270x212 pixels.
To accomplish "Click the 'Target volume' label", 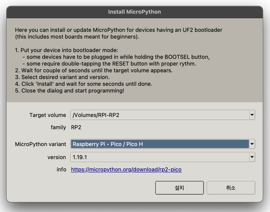I will tap(48, 115).
